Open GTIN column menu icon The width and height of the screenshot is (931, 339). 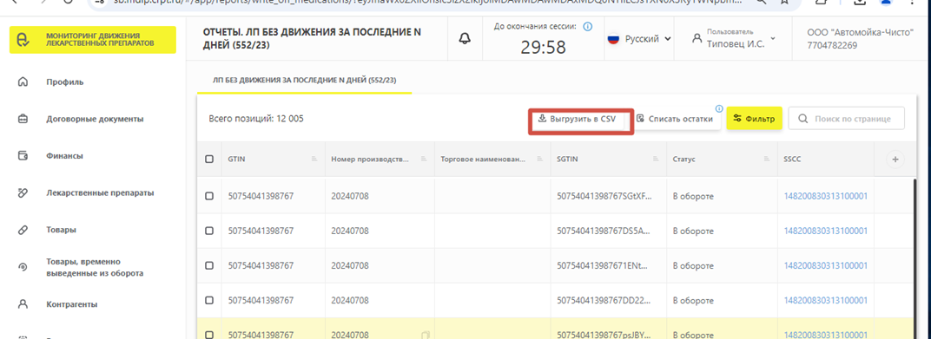click(x=314, y=159)
